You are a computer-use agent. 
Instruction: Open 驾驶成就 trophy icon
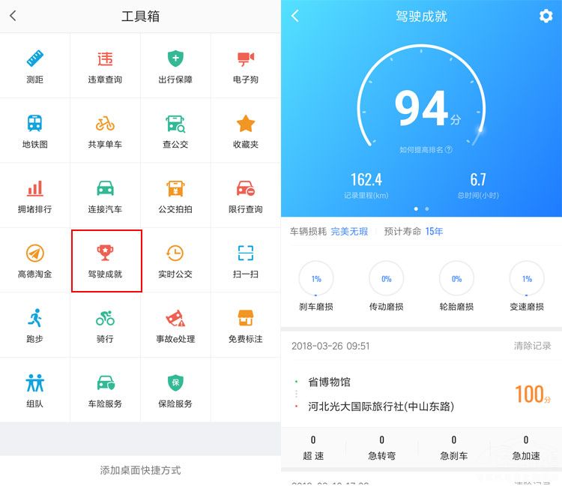(x=105, y=253)
